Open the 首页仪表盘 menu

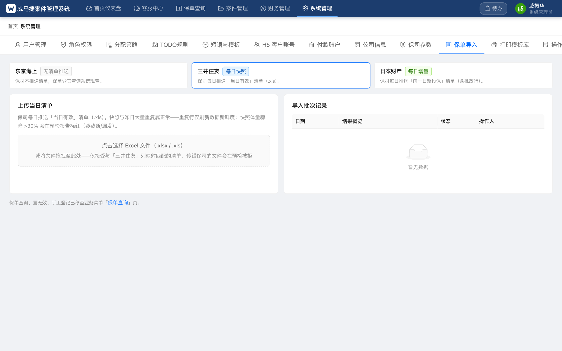point(104,9)
